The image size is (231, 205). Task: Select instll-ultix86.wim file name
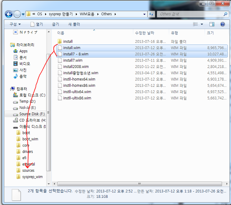point(77,98)
